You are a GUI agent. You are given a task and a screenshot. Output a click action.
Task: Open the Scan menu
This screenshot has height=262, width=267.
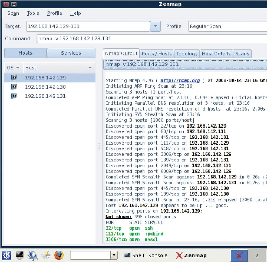coord(13,13)
